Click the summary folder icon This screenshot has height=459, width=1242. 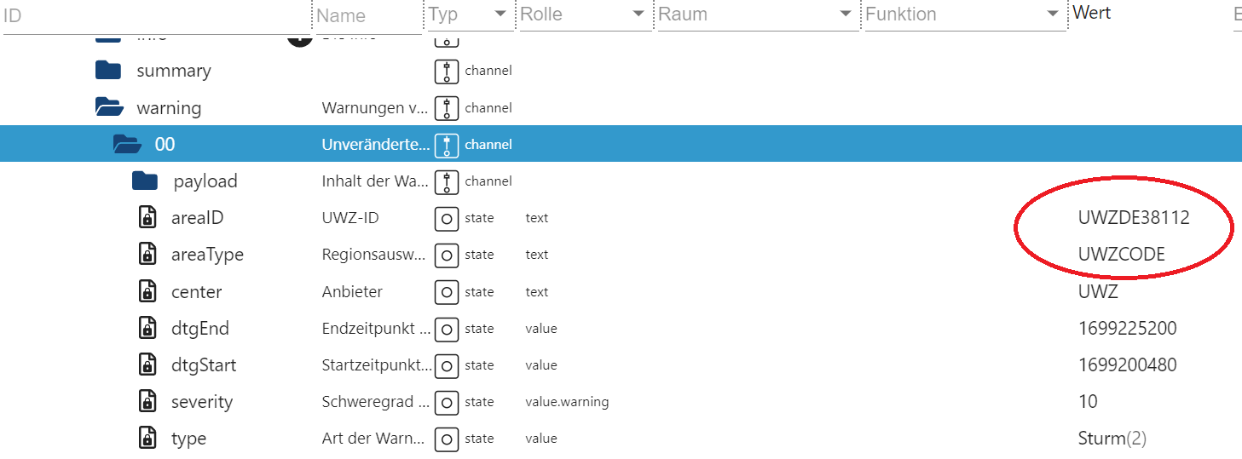click(x=108, y=71)
